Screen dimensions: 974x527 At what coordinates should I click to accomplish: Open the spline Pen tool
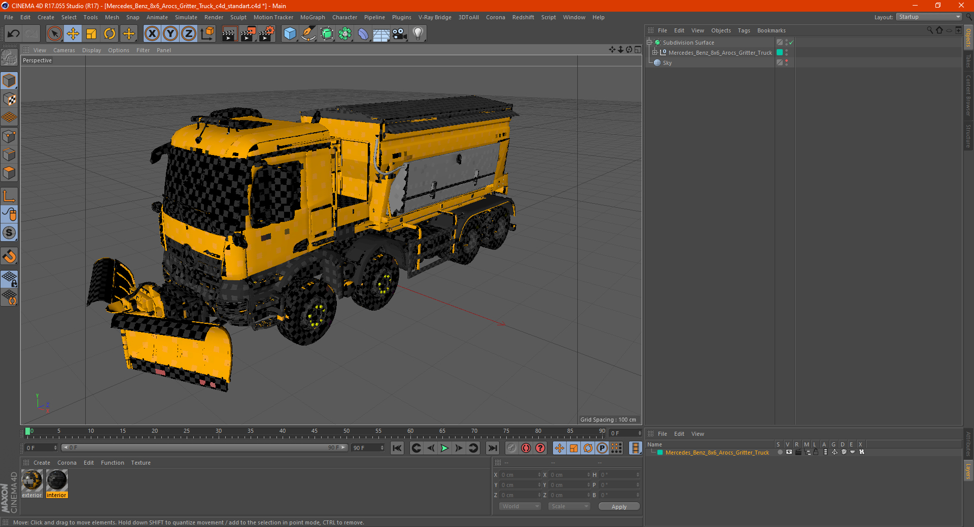pyautogui.click(x=308, y=34)
